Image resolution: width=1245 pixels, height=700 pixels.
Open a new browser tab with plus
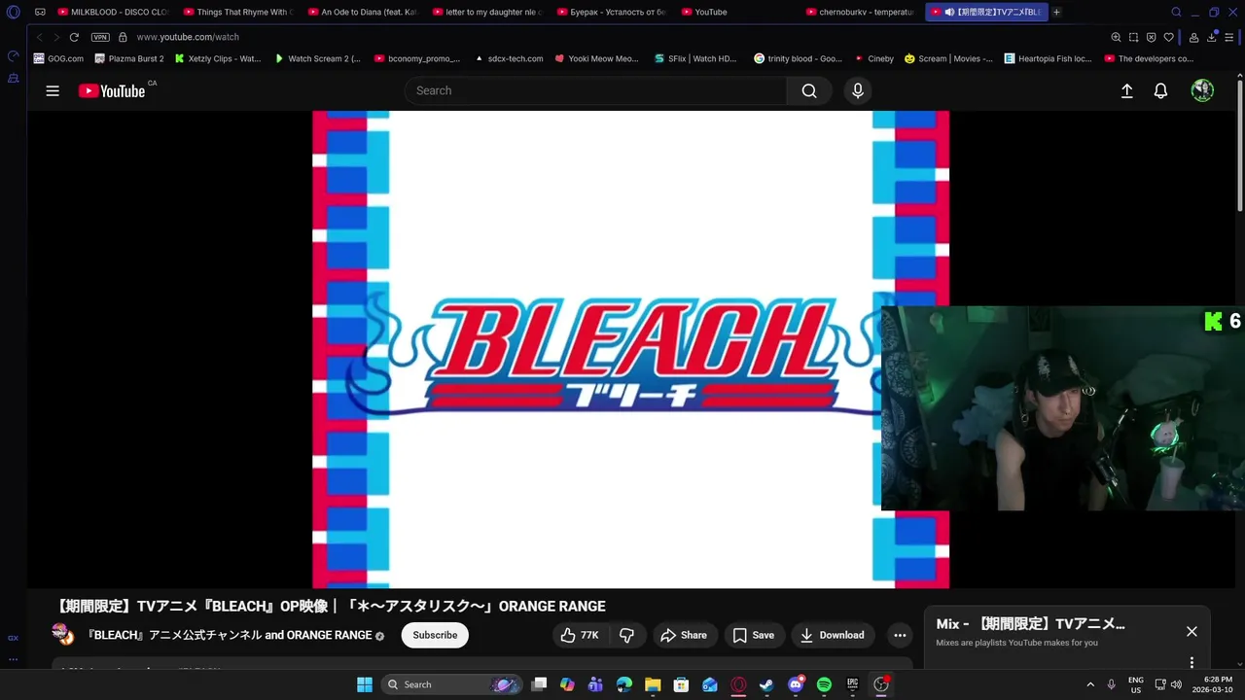[x=1057, y=12]
